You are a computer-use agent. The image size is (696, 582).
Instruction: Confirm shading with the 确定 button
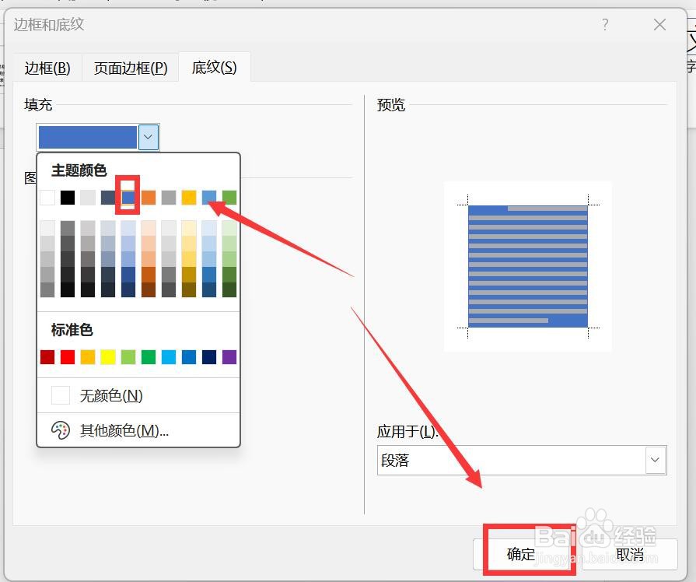pos(521,554)
